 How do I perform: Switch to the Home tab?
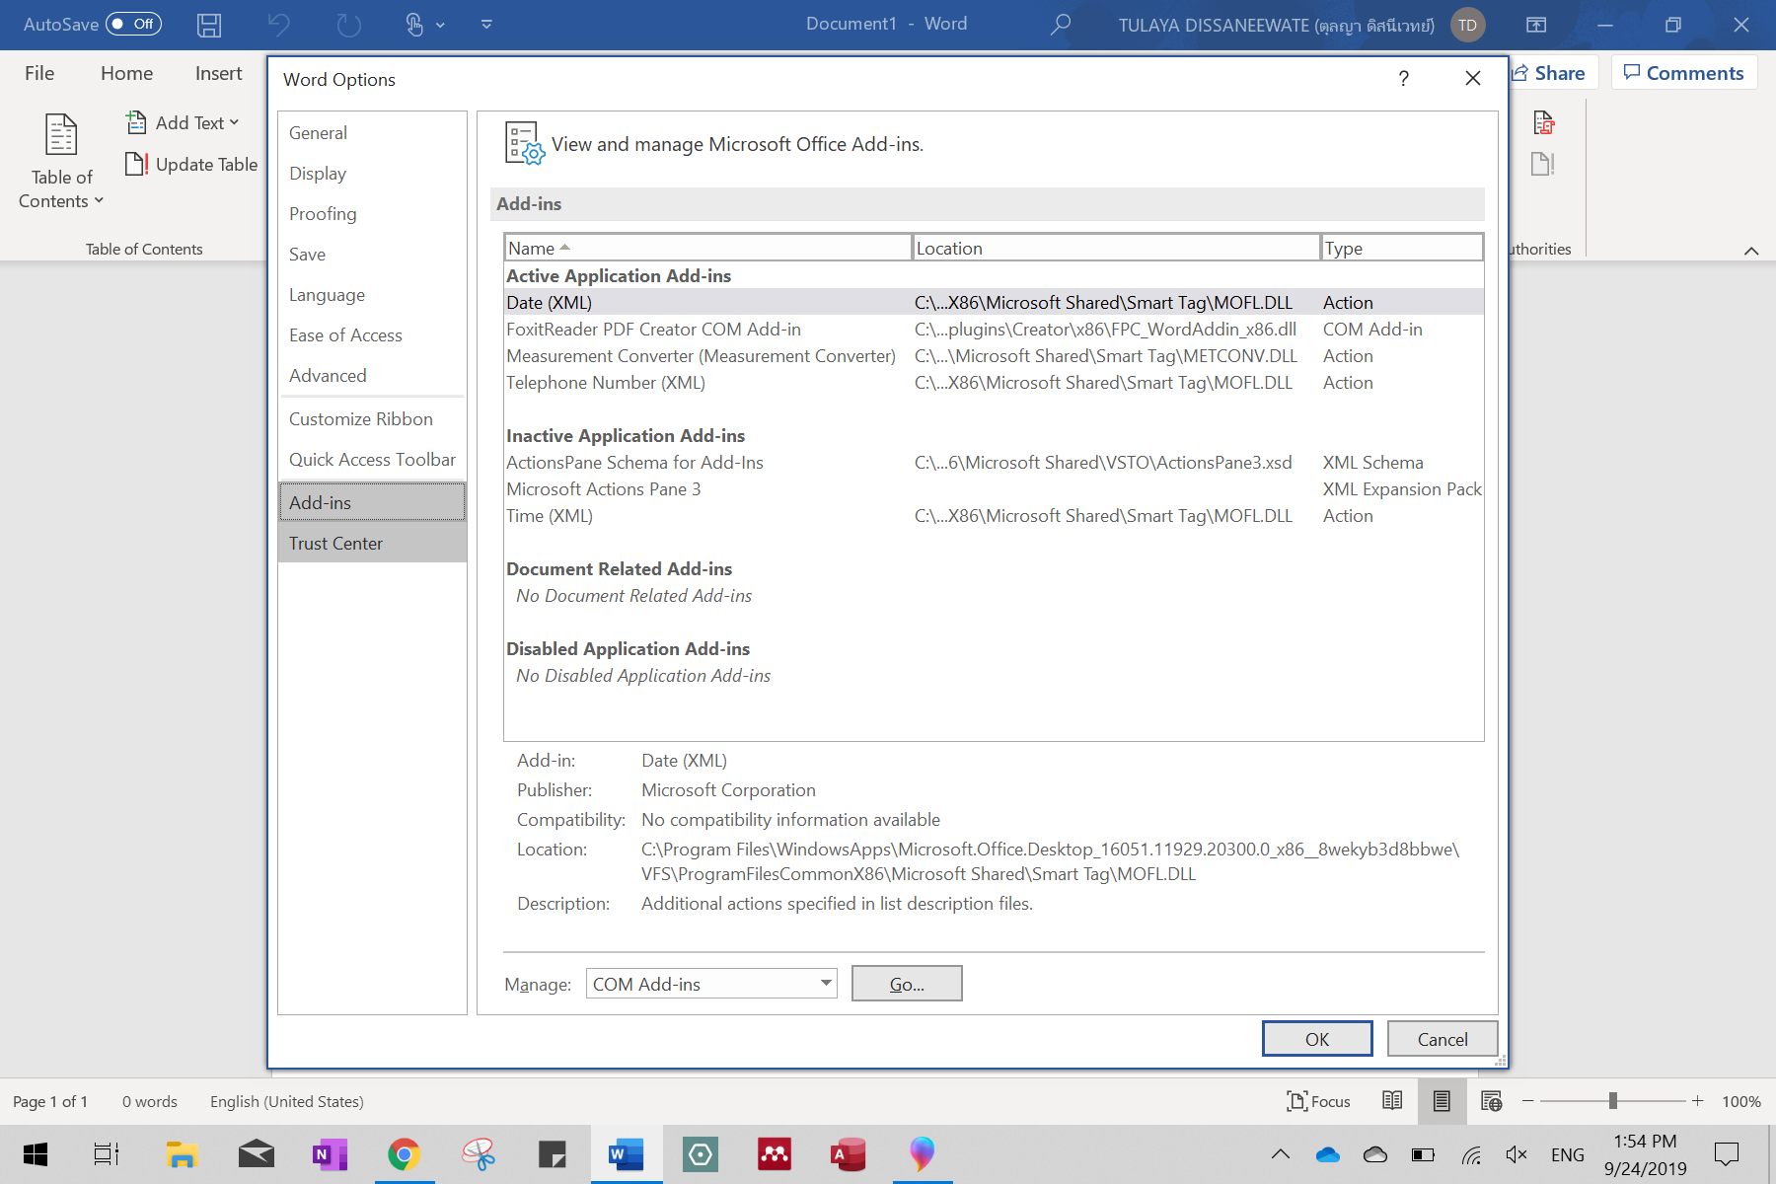(126, 73)
